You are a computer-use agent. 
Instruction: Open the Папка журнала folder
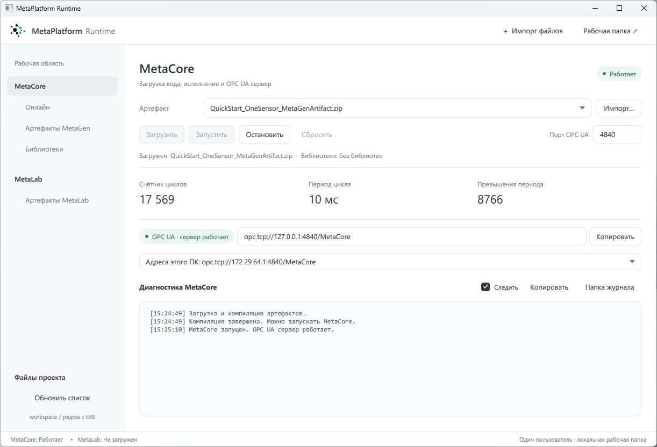610,287
